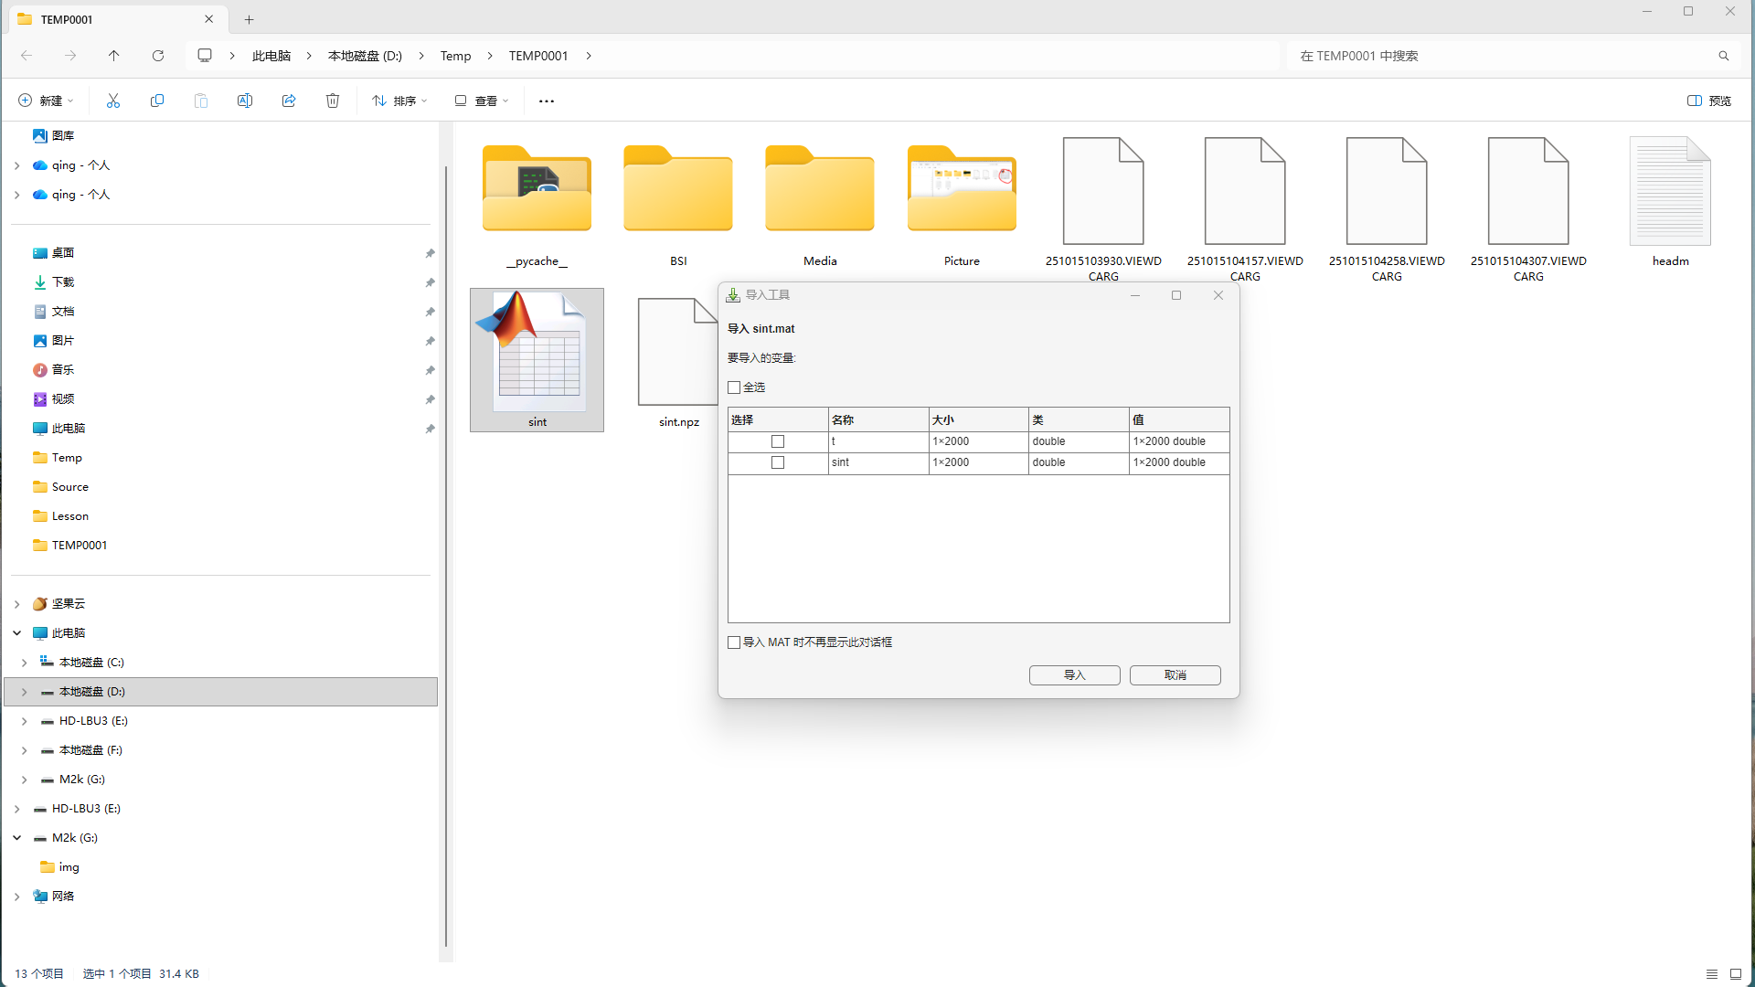Click the 导入 import button
The width and height of the screenshot is (1755, 987).
(x=1074, y=675)
